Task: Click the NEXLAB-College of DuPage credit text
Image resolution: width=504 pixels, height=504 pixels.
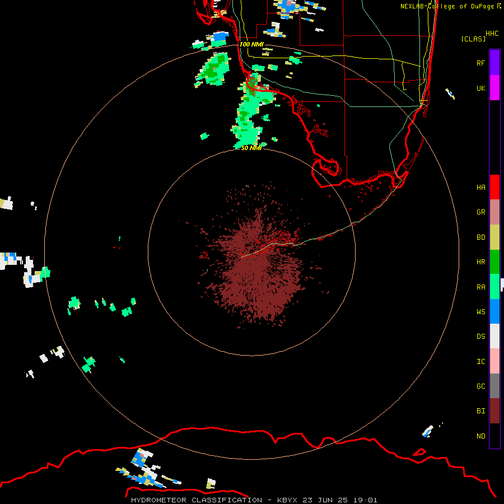Action: click(450, 6)
